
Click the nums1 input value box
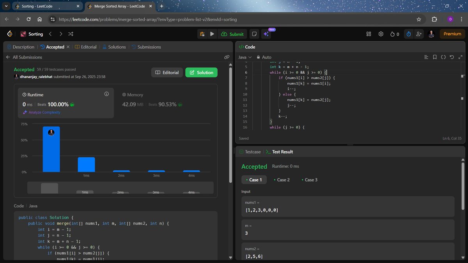[348, 207]
